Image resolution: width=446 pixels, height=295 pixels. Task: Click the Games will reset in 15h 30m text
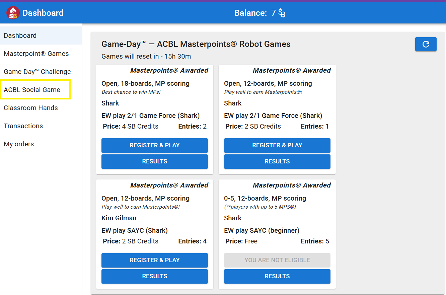point(146,56)
